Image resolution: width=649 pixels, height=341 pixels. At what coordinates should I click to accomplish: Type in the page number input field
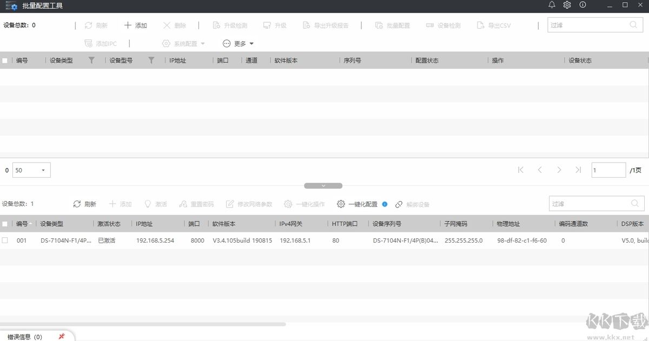pyautogui.click(x=608, y=170)
